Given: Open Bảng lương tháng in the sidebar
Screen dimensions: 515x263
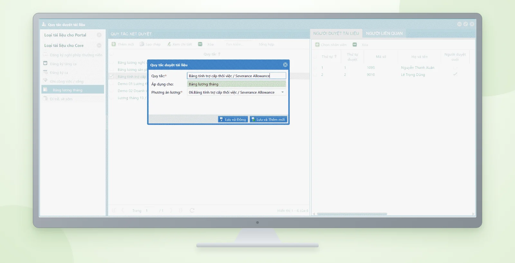Looking at the screenshot, I should pos(73,90).
